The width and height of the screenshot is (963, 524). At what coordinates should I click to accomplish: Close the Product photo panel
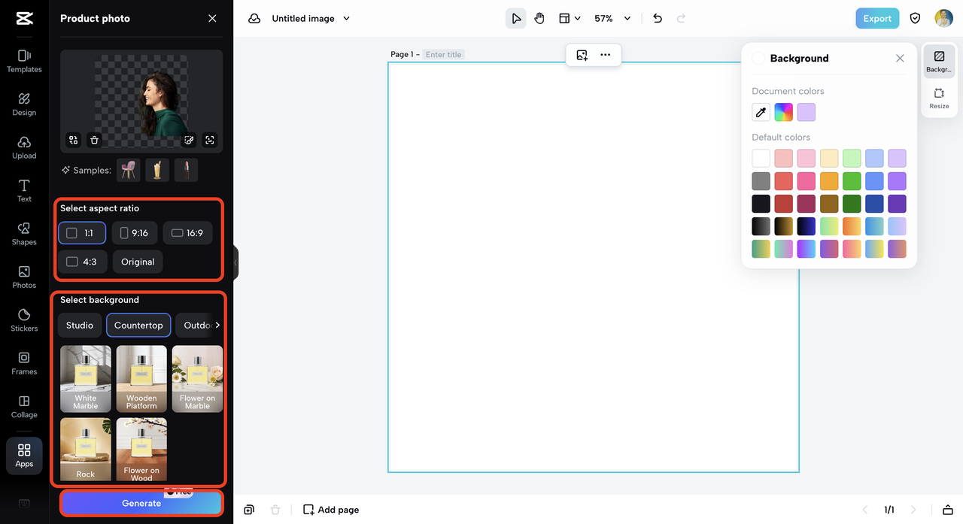(x=212, y=18)
